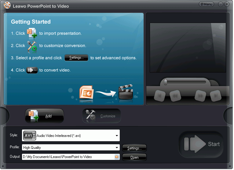Click the tools icon in step 2
Viewport: 234px width, 170px height.
(32, 47)
